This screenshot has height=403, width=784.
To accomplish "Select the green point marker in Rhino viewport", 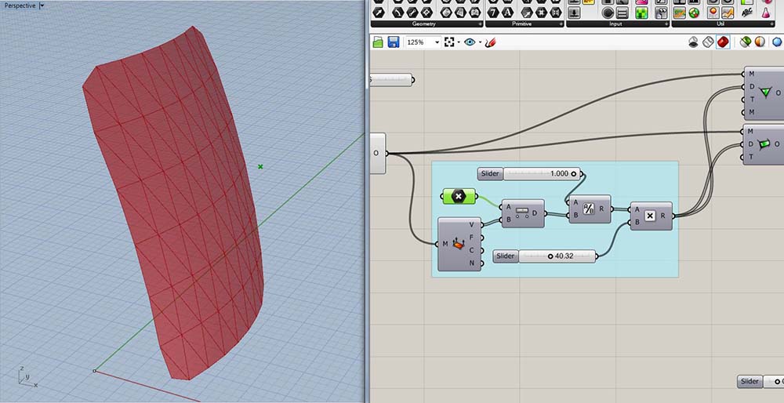I will pyautogui.click(x=260, y=166).
